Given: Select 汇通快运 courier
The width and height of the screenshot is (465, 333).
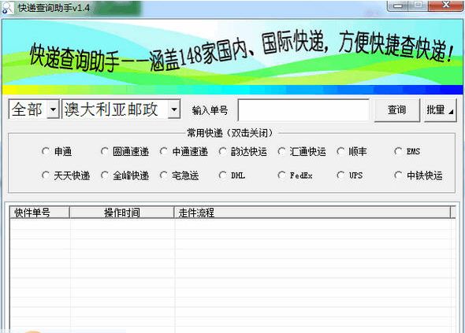Looking at the screenshot, I should pos(281,151).
